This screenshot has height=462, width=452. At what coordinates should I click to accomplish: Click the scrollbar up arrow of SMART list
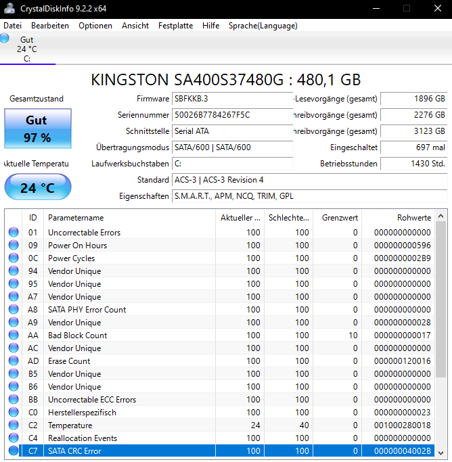pyautogui.click(x=440, y=216)
